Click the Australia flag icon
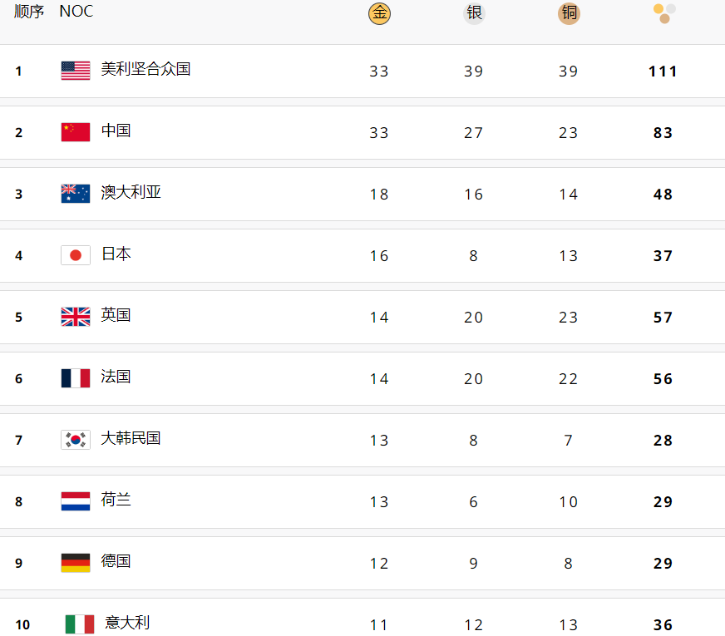Image resolution: width=725 pixels, height=636 pixels. click(76, 194)
